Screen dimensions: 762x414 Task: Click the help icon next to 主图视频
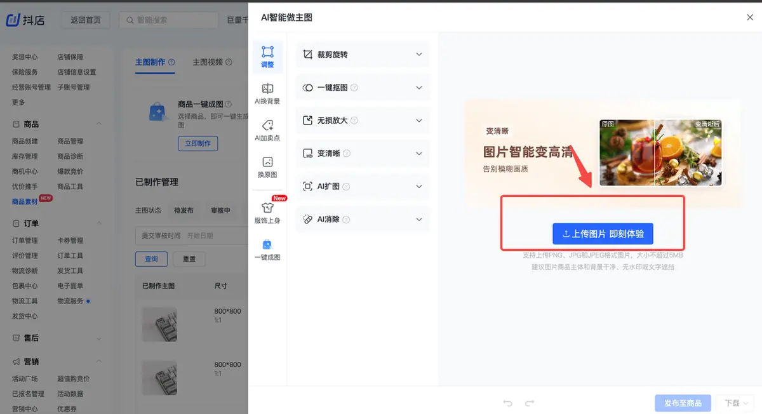click(x=229, y=62)
